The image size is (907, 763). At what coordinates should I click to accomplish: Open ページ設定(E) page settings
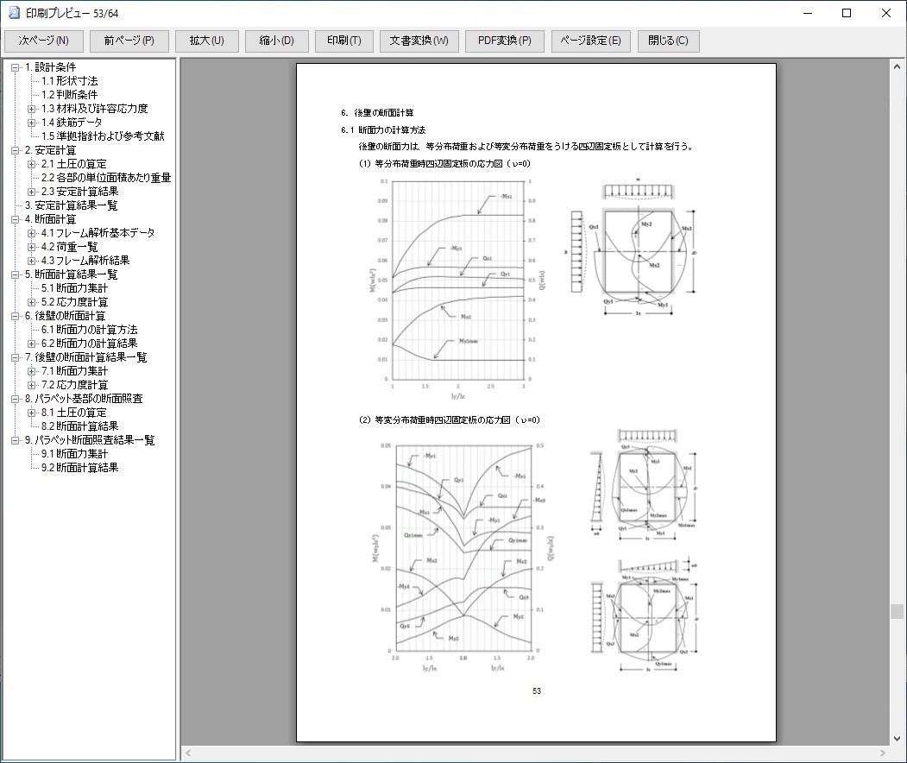point(590,41)
